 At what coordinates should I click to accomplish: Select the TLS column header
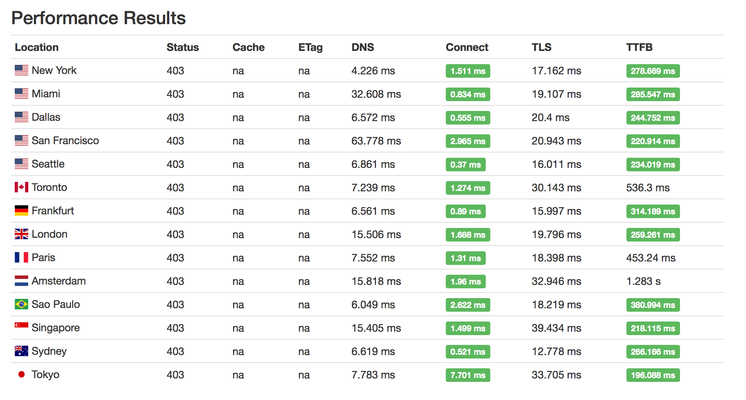[542, 47]
